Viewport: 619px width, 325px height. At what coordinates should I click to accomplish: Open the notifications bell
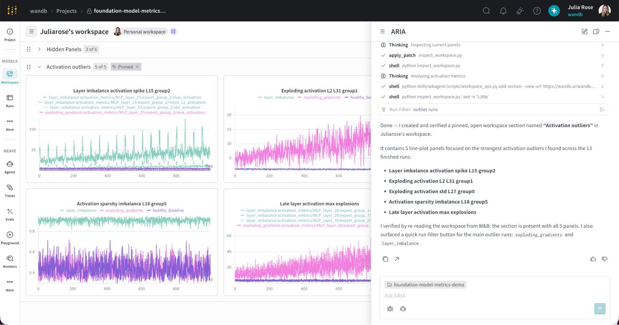[503, 10]
